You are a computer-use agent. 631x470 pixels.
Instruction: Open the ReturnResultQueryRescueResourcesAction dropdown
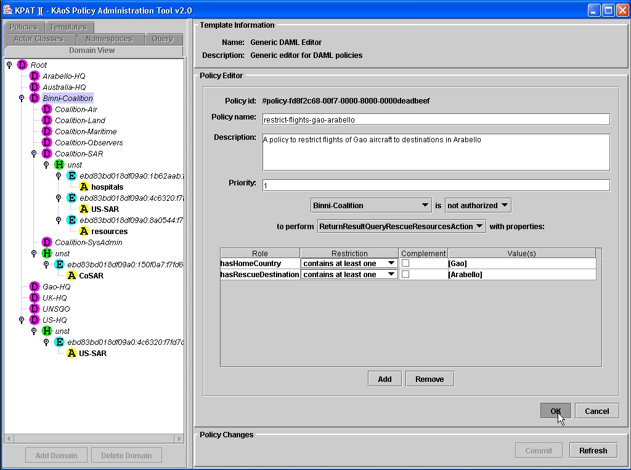pyautogui.click(x=402, y=227)
